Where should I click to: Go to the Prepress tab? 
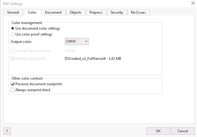coord(96,12)
